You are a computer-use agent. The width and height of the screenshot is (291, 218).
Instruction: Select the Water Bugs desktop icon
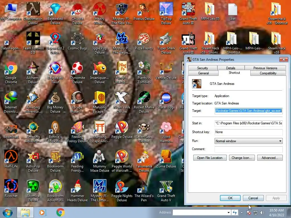(166, 97)
